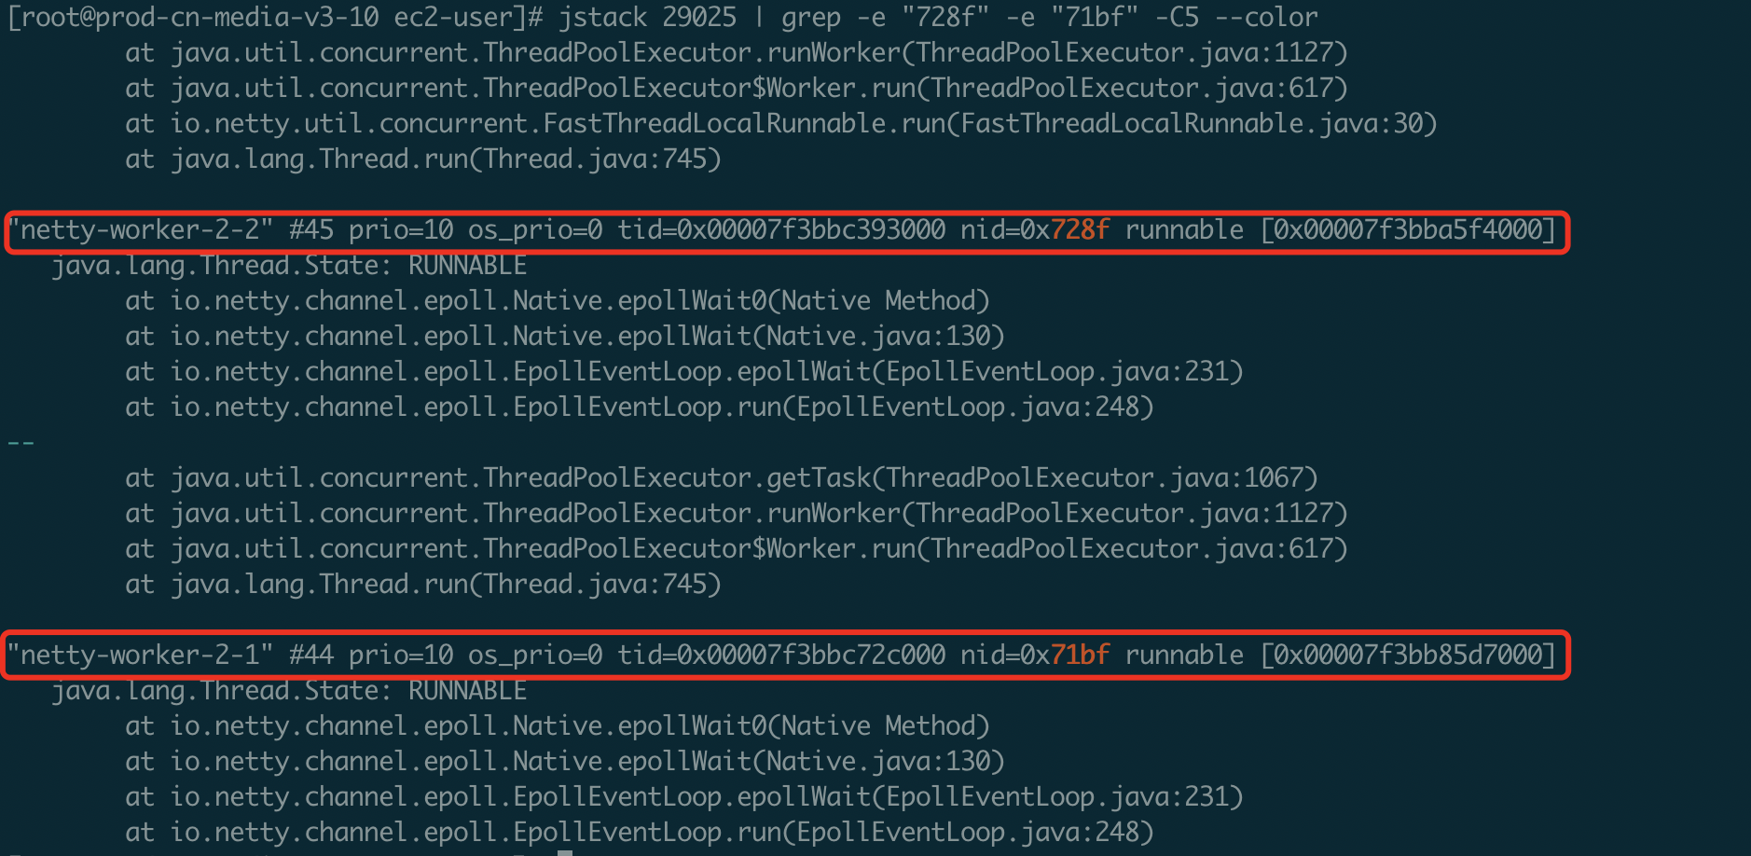1751x856 pixels.
Task: Click the jstack command word
Action: (602, 18)
